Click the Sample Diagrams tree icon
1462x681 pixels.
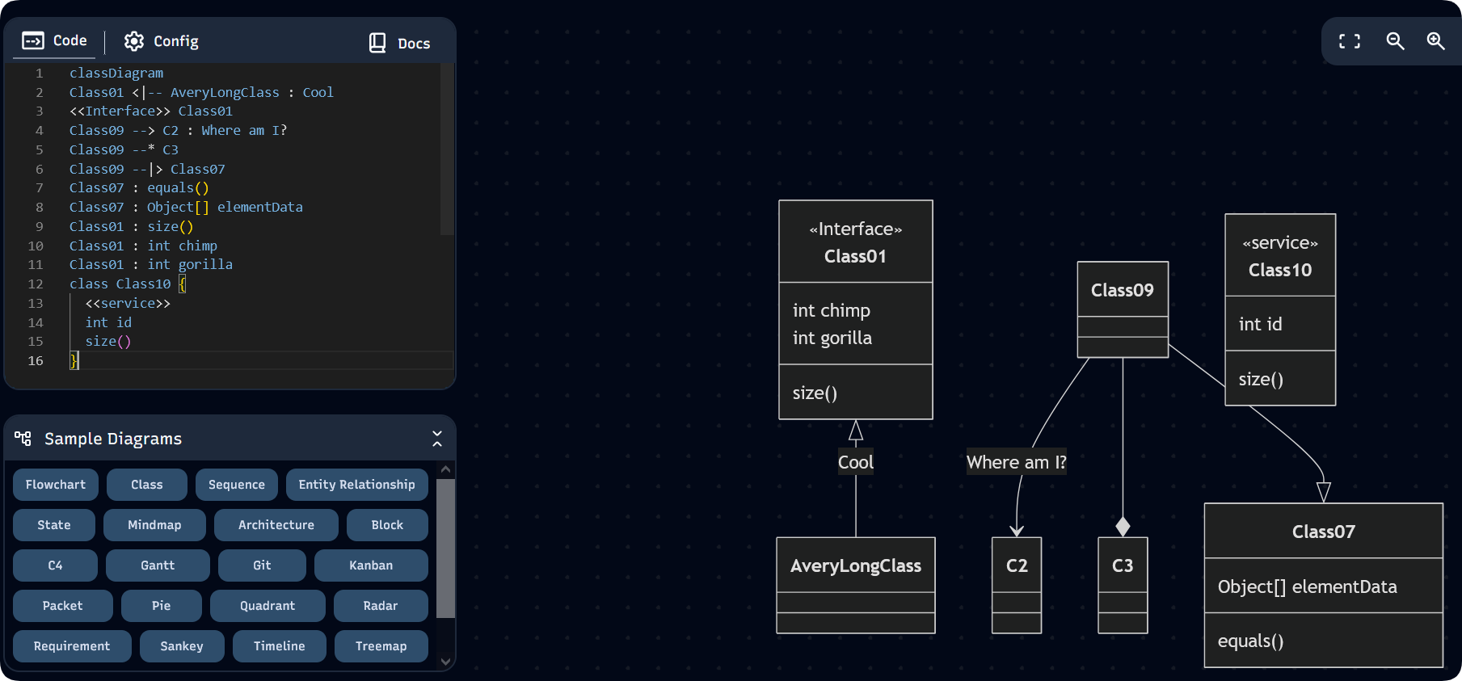tap(23, 438)
